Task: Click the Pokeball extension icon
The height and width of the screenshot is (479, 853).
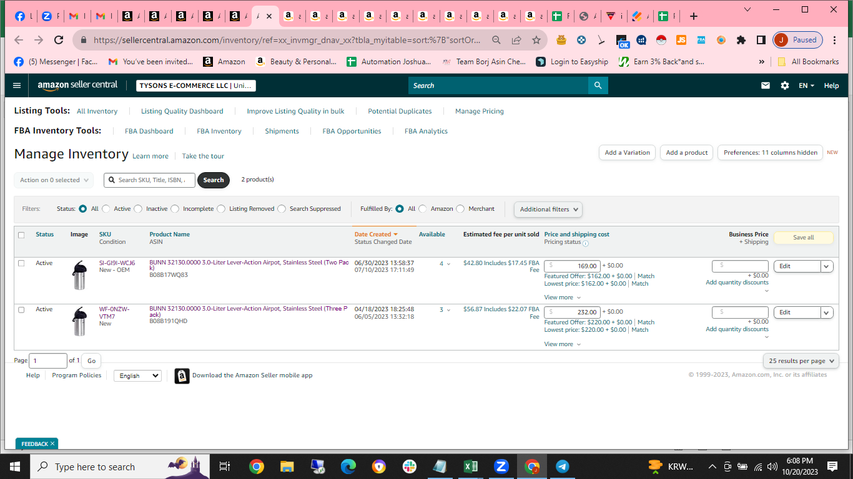Action: point(661,40)
